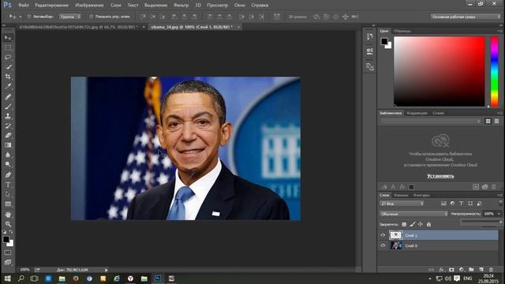
Task: Open the Группа auto-select dropdown
Action: click(69, 17)
